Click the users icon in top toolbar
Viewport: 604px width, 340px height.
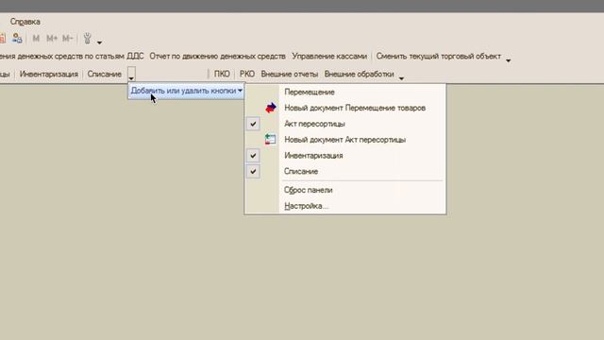pyautogui.click(x=17, y=38)
